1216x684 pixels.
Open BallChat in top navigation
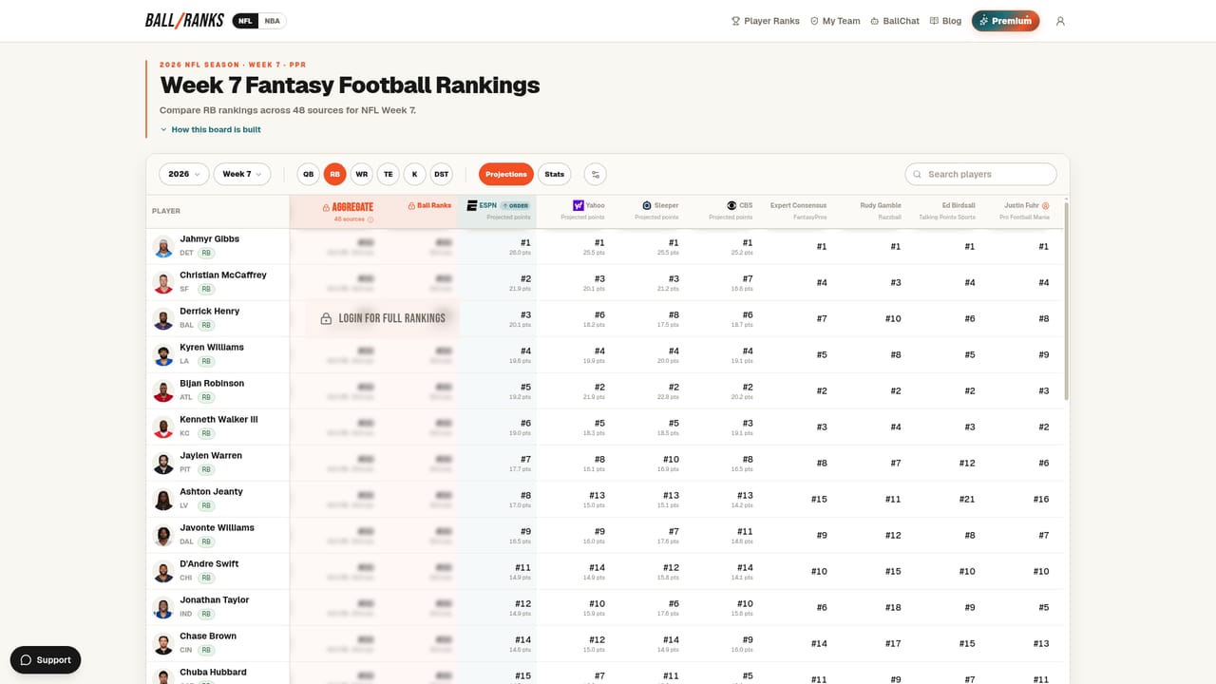coord(895,21)
